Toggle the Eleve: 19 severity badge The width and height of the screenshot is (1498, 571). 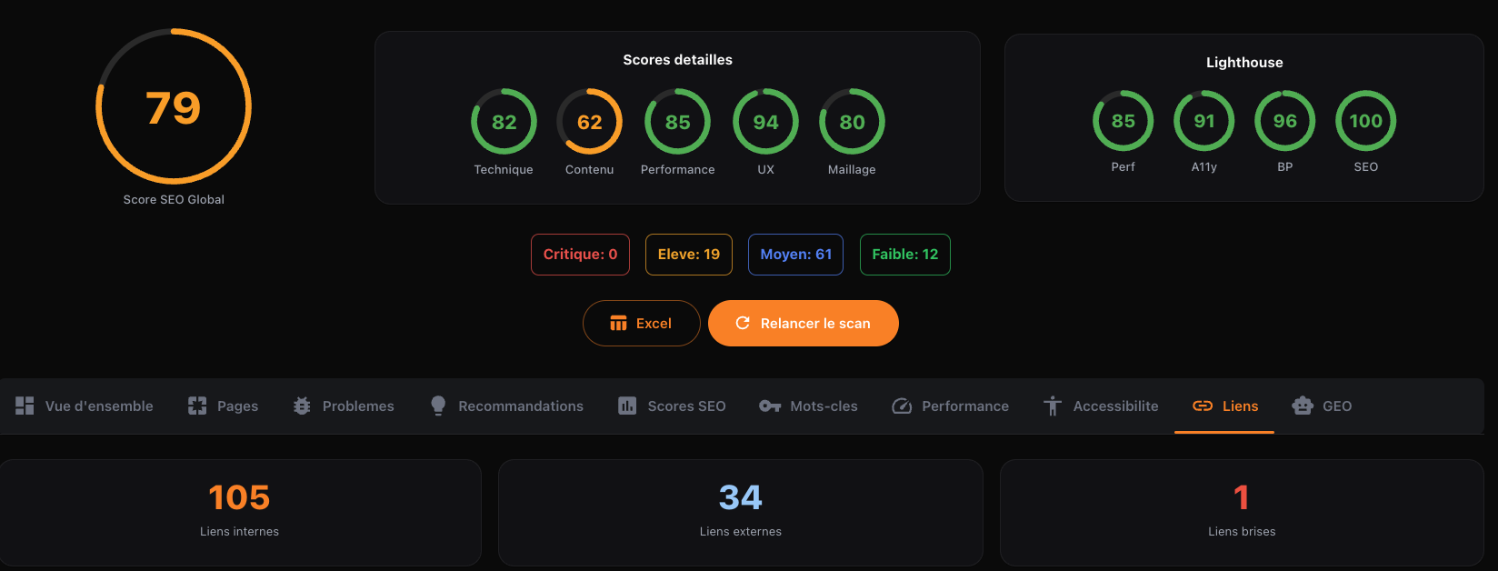tap(688, 255)
